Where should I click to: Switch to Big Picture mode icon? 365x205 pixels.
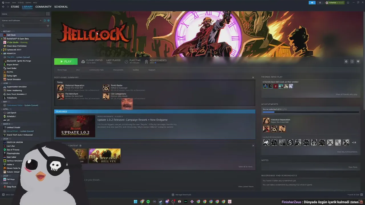[x=348, y=3]
